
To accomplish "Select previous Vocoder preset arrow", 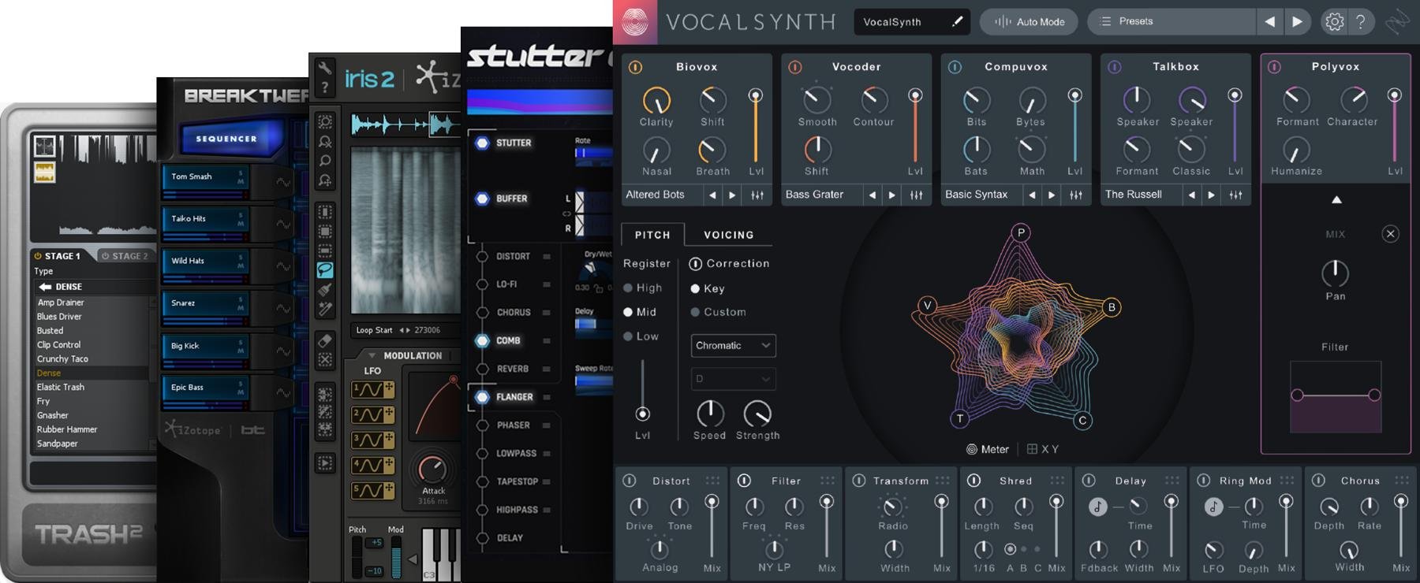I will (873, 195).
